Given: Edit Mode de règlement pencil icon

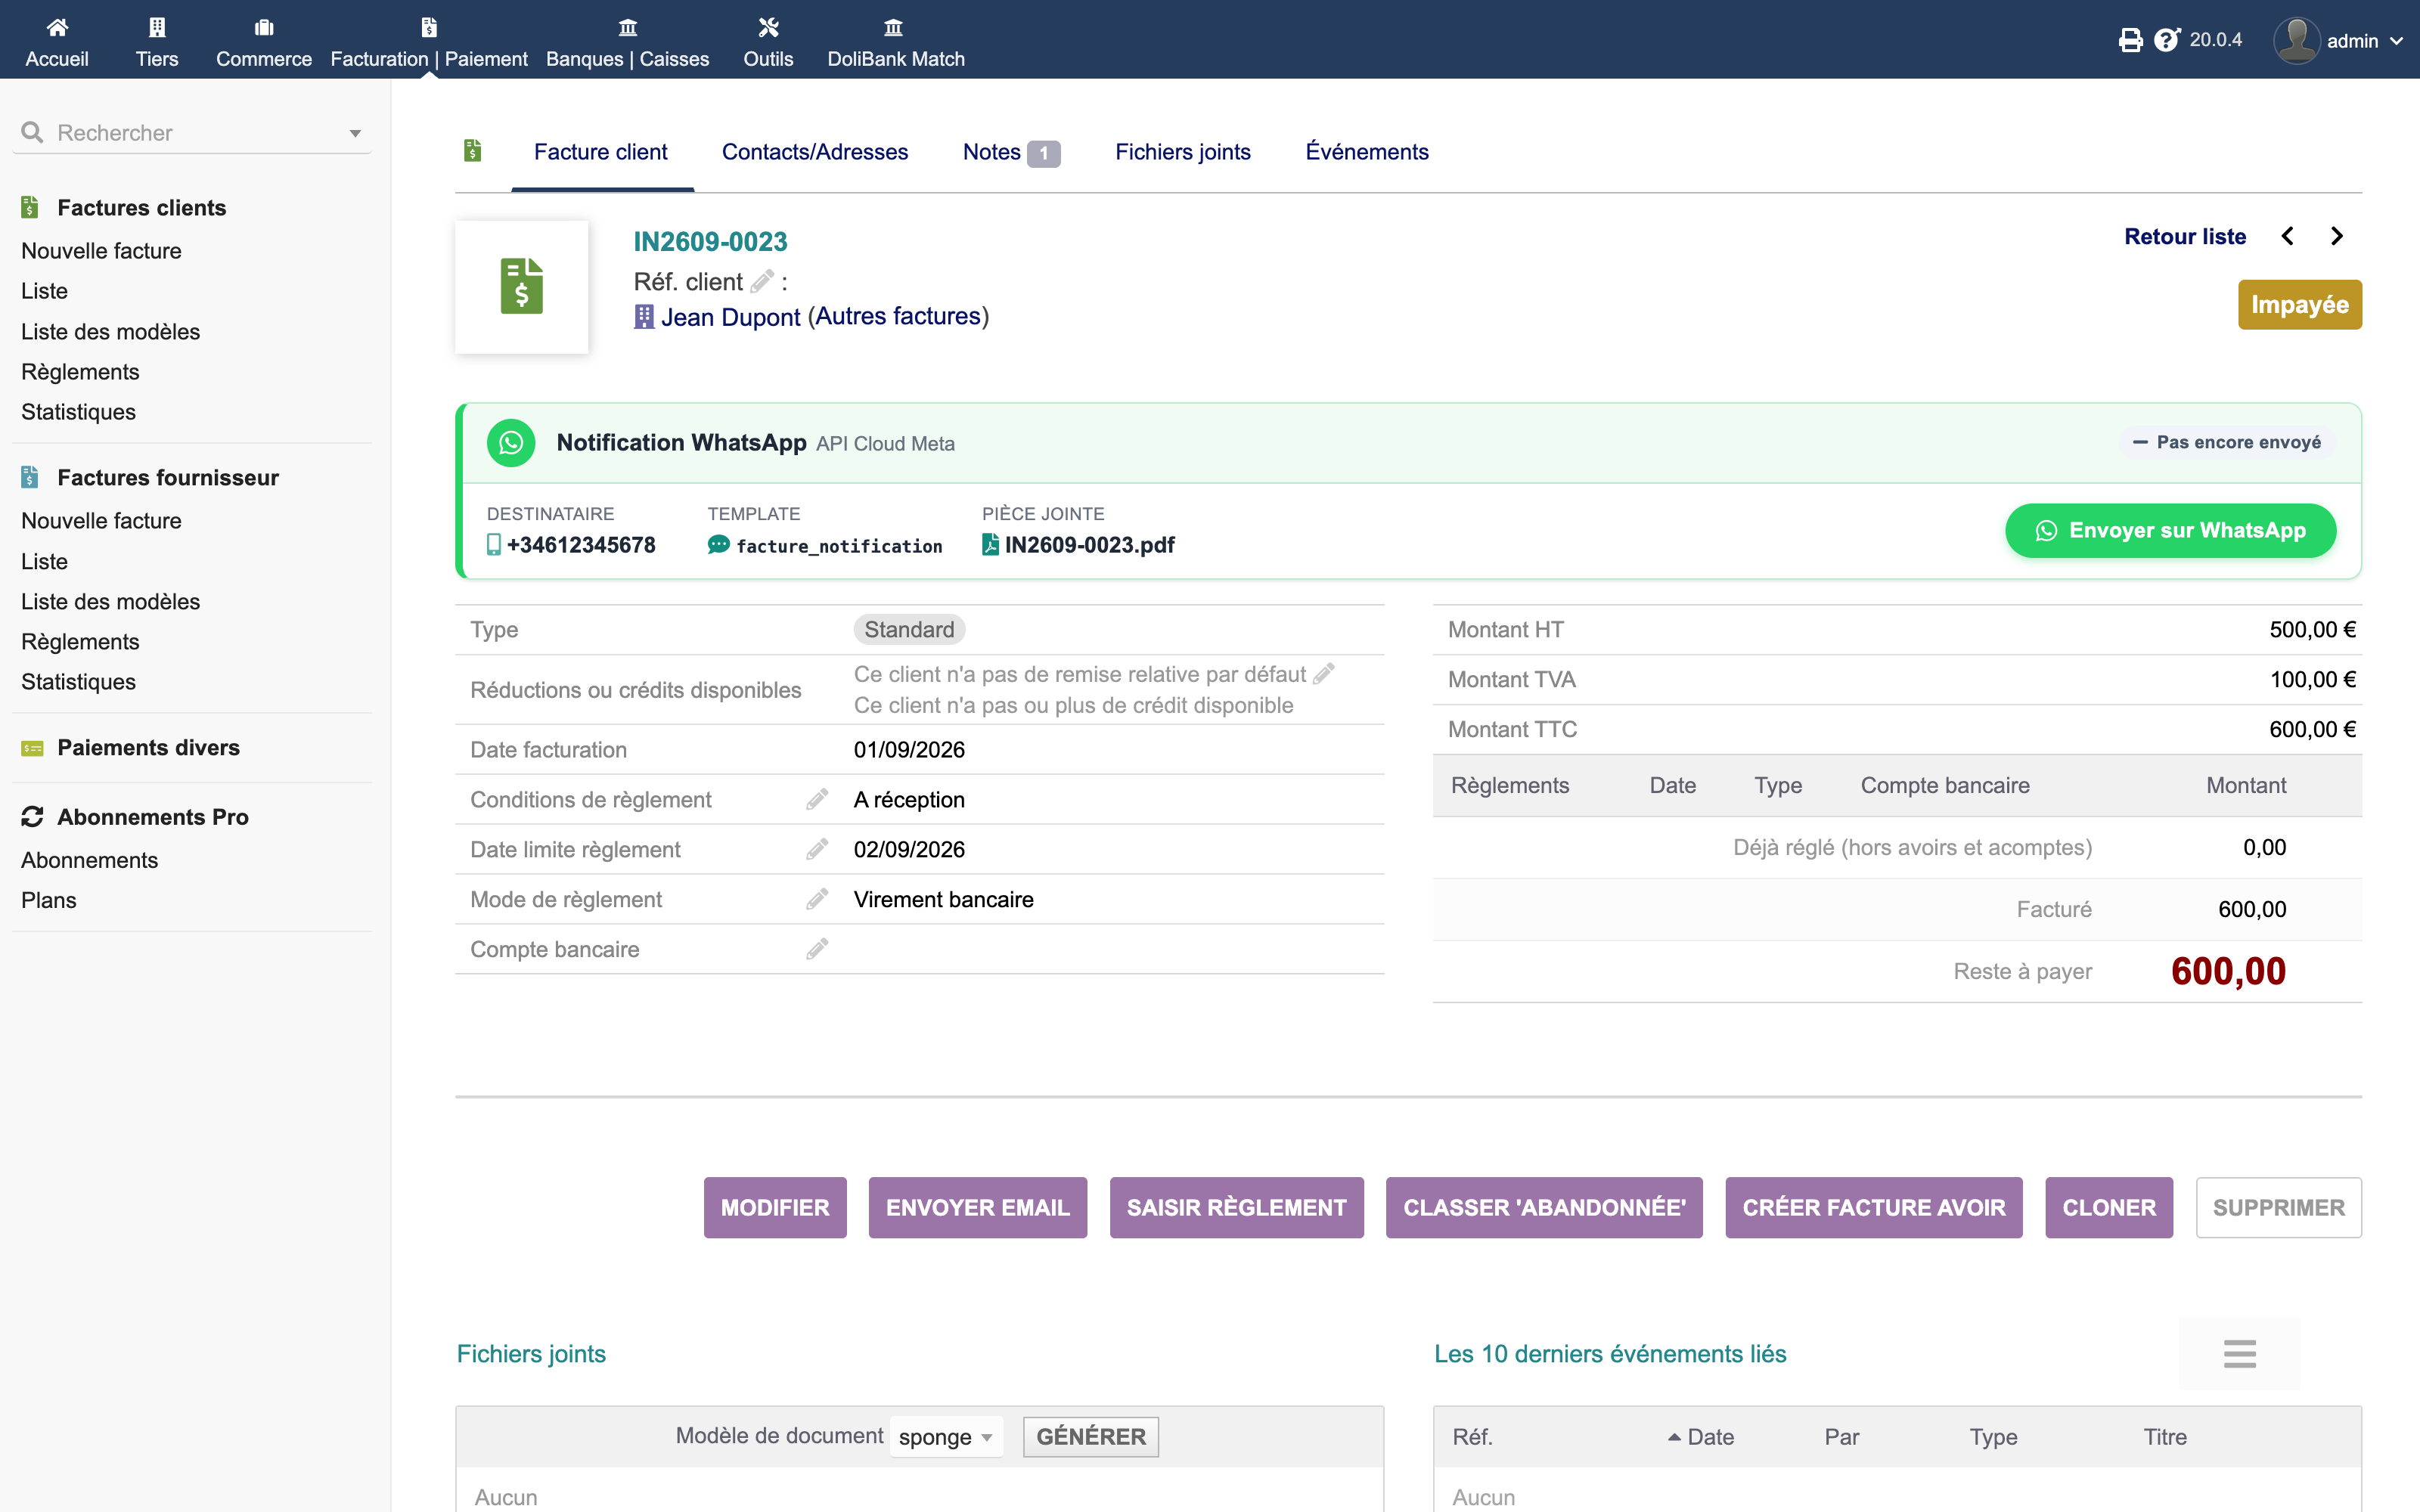Looking at the screenshot, I should click(817, 899).
